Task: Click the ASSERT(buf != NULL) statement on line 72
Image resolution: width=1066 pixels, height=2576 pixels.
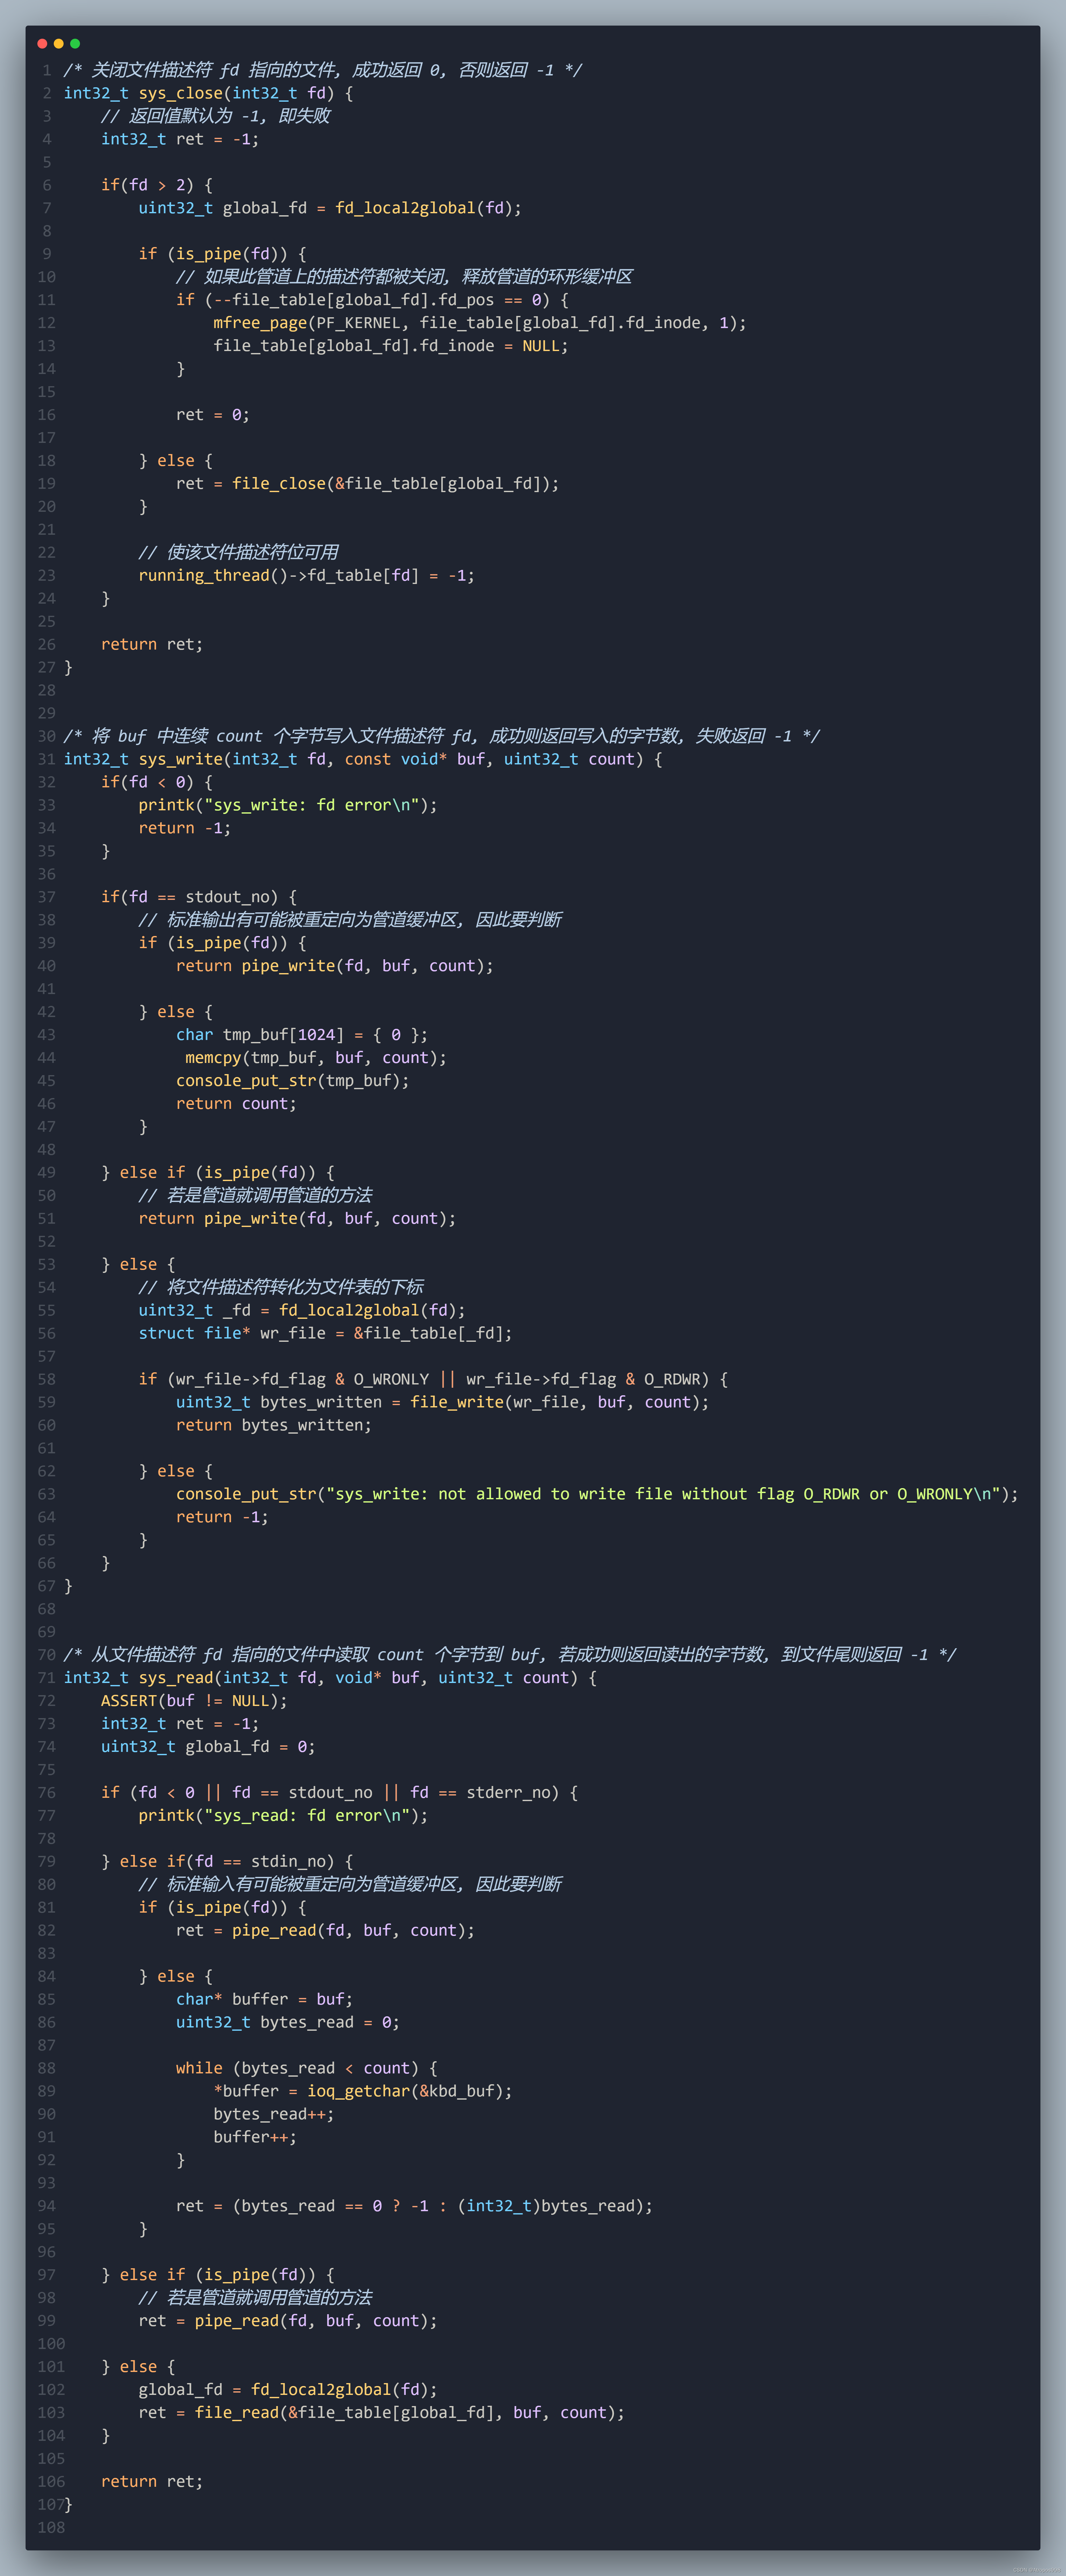Action: pos(194,1701)
